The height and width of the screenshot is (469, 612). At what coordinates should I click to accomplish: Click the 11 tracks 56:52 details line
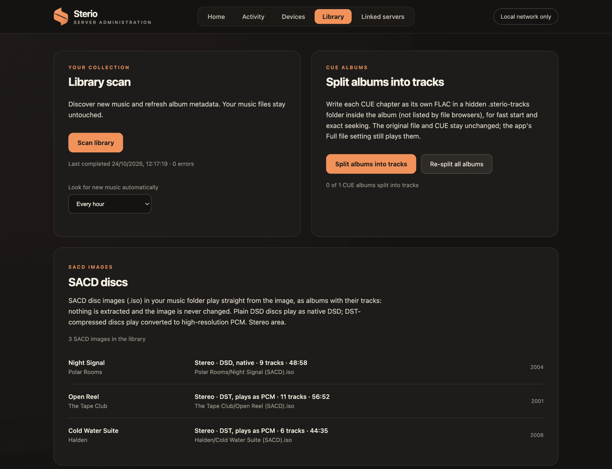pyautogui.click(x=262, y=397)
